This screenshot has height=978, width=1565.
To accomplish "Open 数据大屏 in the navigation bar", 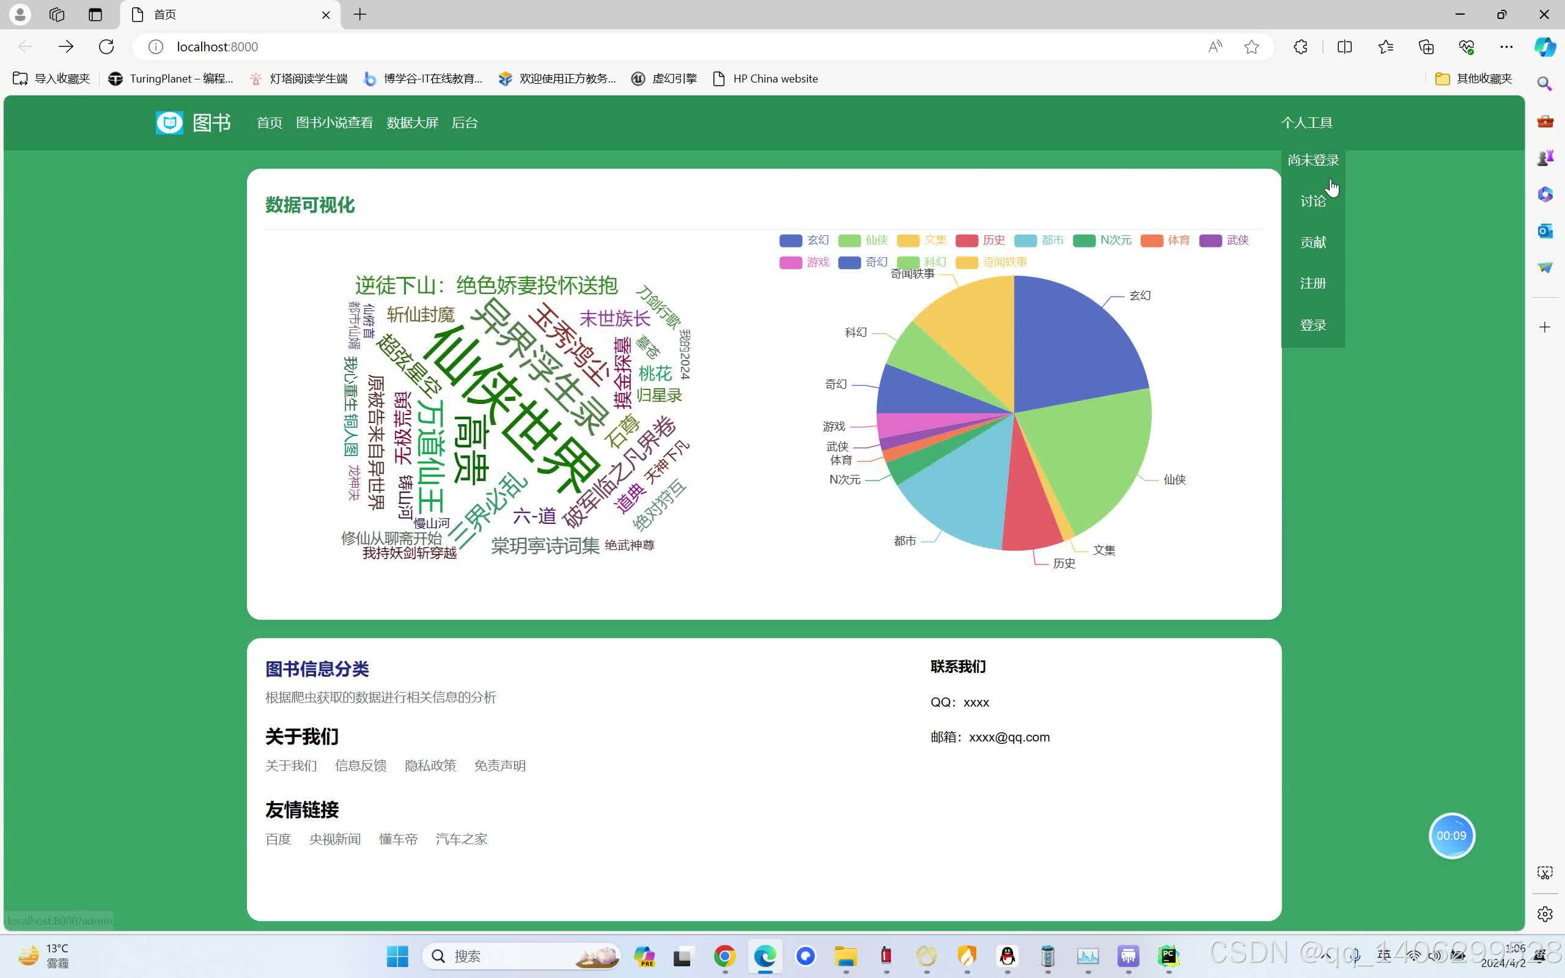I will coord(412,123).
